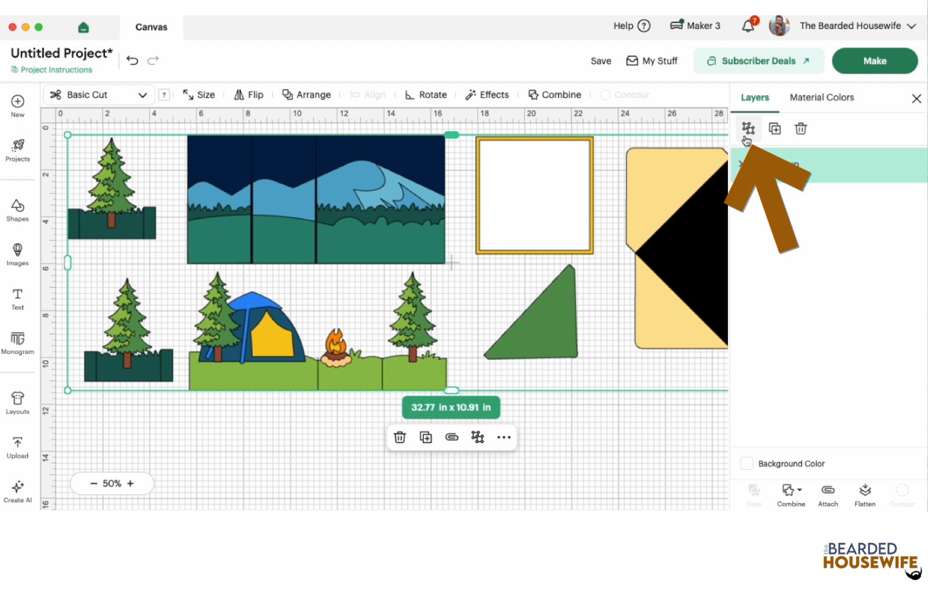Open the Combine dropdown at panel bottom

click(791, 495)
